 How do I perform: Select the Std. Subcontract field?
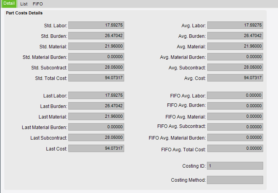[x=96, y=67]
